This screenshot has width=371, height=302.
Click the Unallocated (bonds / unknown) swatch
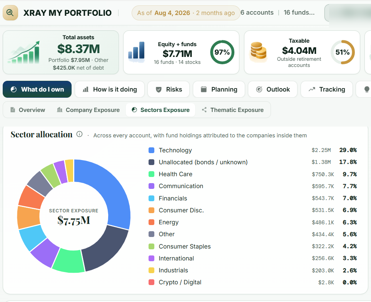151,162
